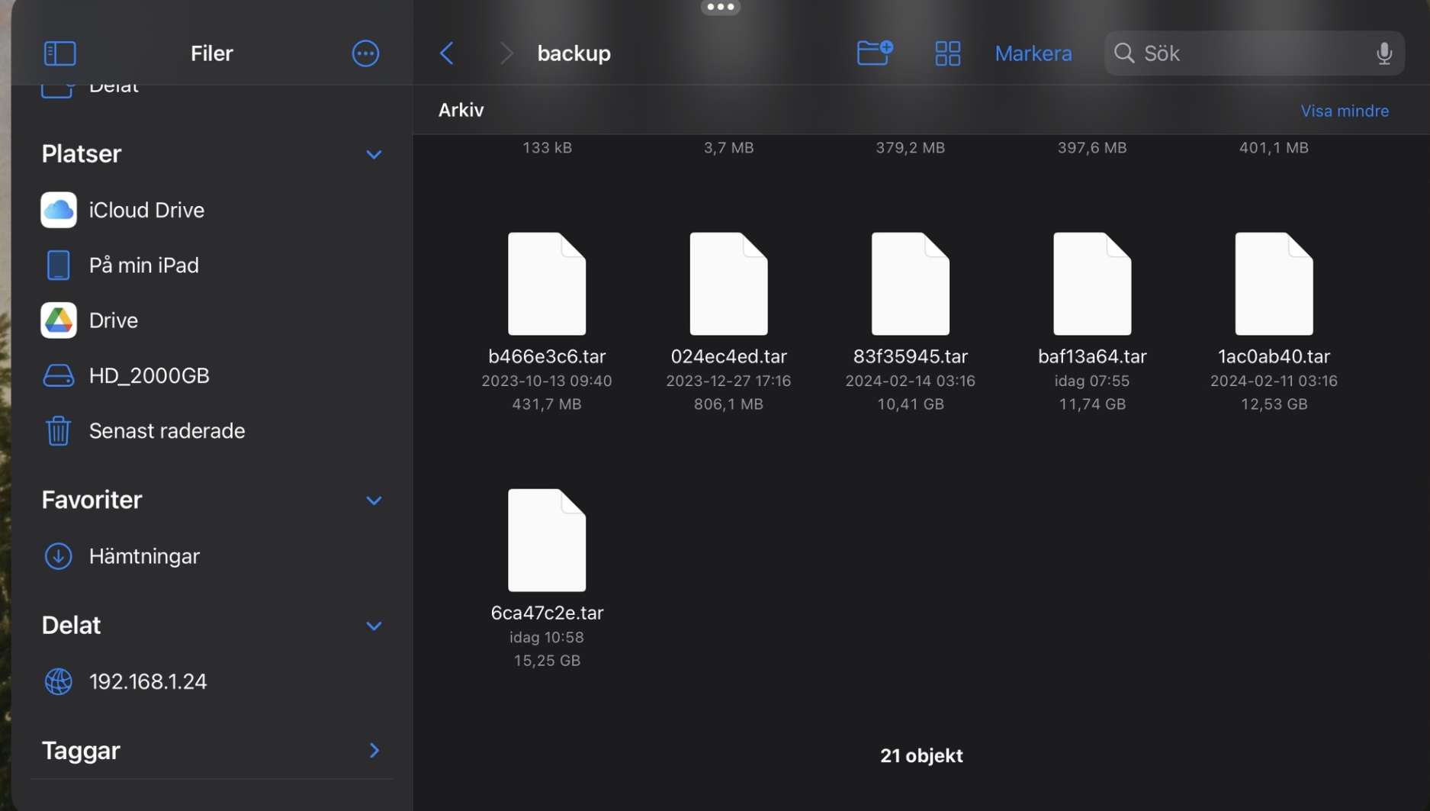
Task: Open iCloud Drive location
Action: click(x=212, y=211)
